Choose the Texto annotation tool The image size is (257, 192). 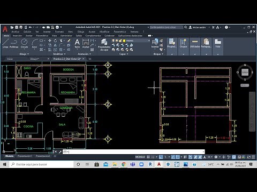pos(77,43)
